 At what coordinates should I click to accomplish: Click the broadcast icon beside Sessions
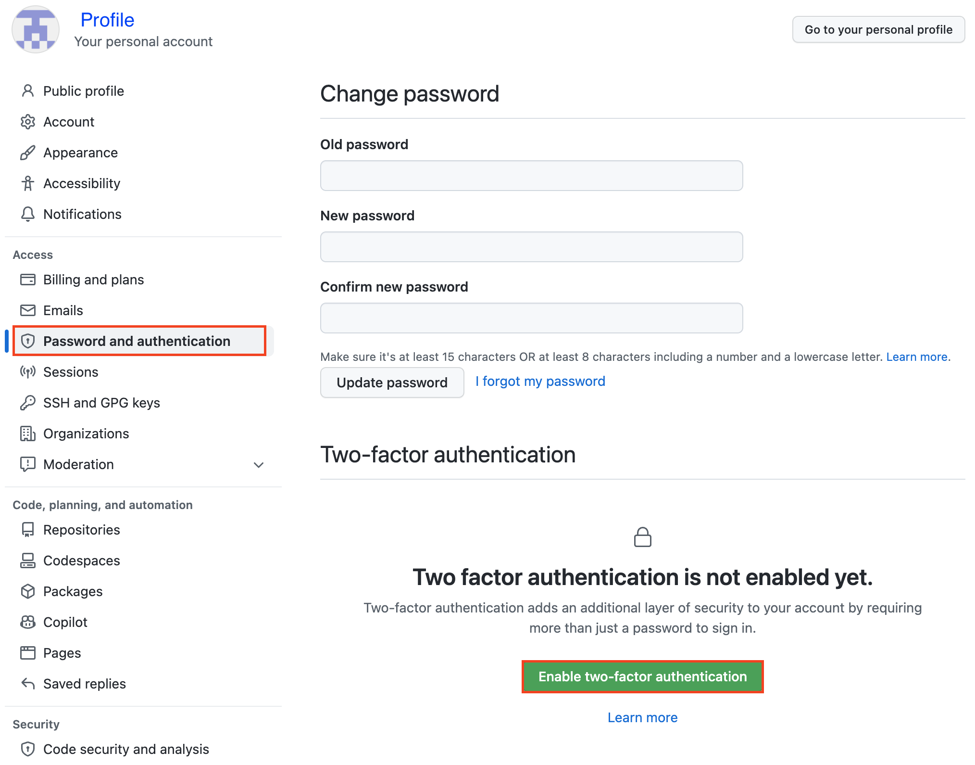coord(28,372)
